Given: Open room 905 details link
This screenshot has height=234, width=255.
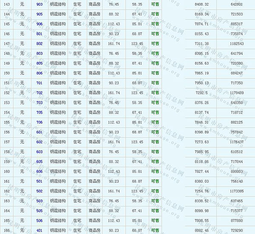Looking at the screenshot, I should pos(40,14).
